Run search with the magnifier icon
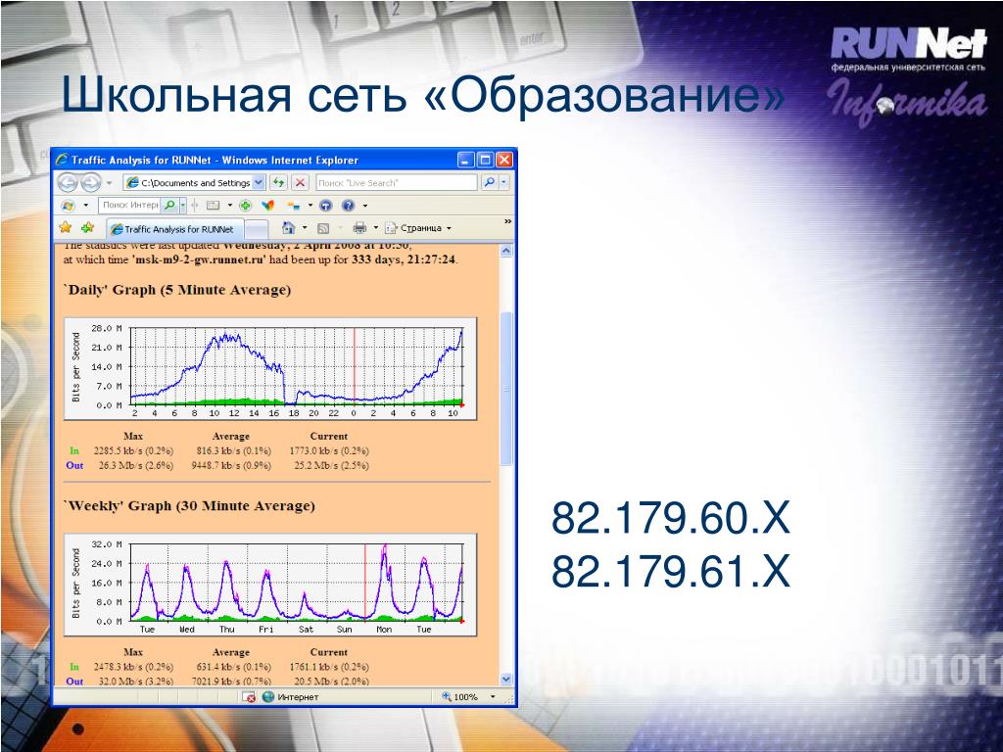The height and width of the screenshot is (752, 1003). (x=489, y=183)
